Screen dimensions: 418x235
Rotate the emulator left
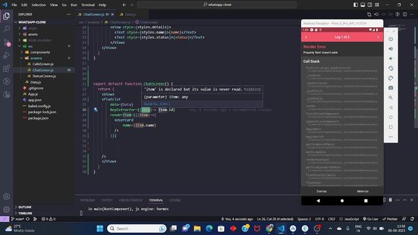click(x=391, y=69)
